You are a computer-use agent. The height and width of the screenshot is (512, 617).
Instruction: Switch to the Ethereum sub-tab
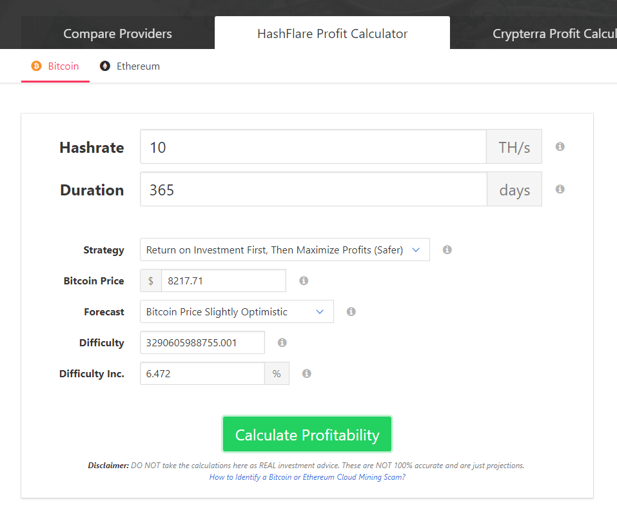coord(130,66)
